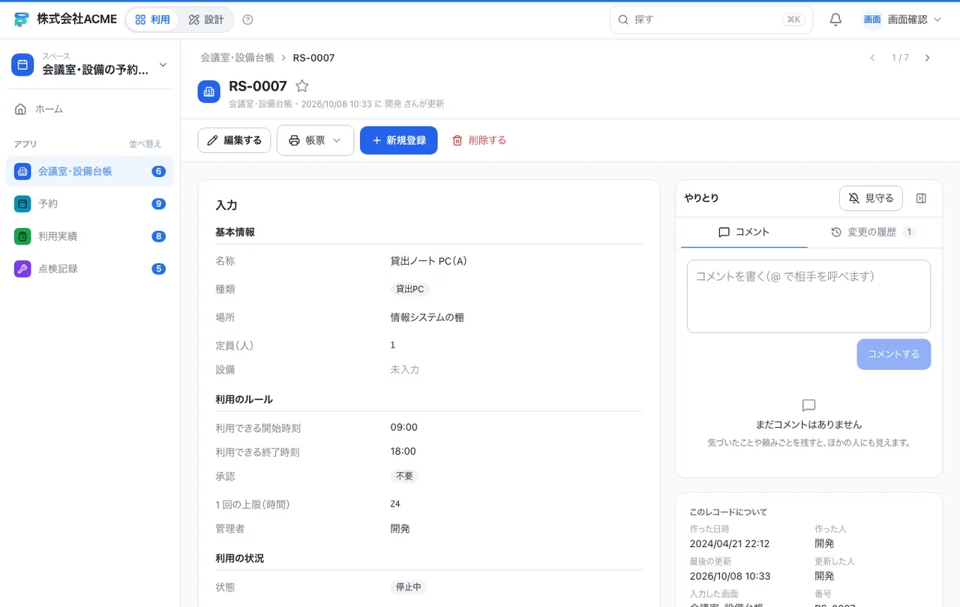The height and width of the screenshot is (607, 960).
Task: Click the 貸出ノート PC（A） name value
Action: (428, 261)
